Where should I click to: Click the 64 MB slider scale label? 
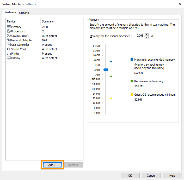click(96, 94)
